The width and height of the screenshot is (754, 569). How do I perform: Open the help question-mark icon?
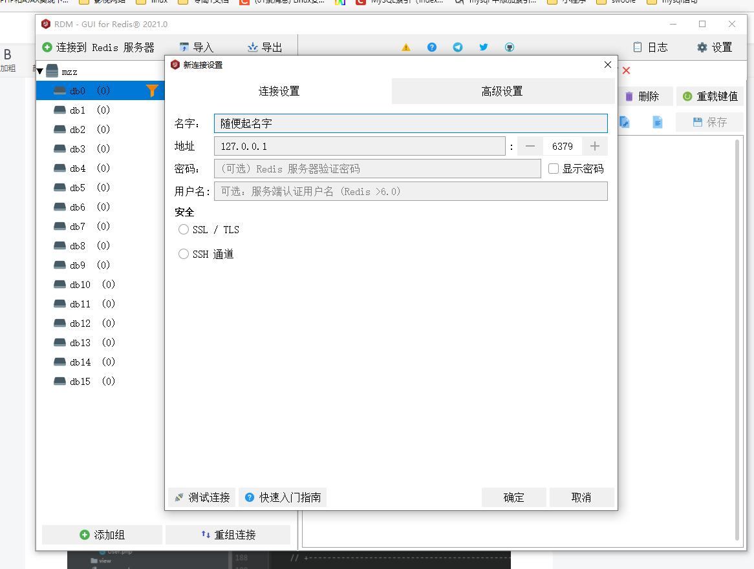pyautogui.click(x=432, y=47)
